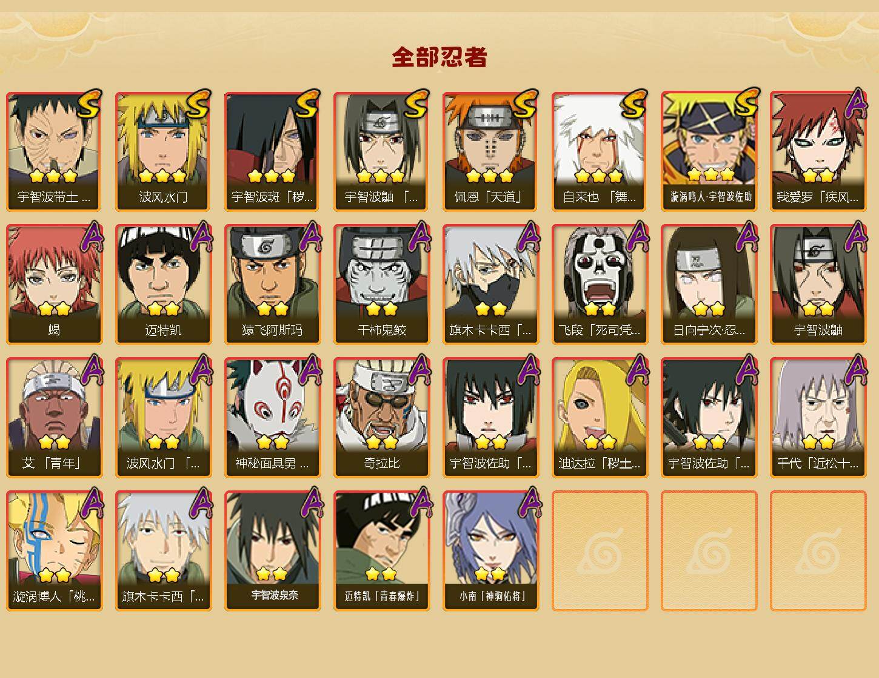Viewport: 879px width, 678px height.
Task: Click the A rank badge on 我爱罗 card
Action: pyautogui.click(x=856, y=104)
